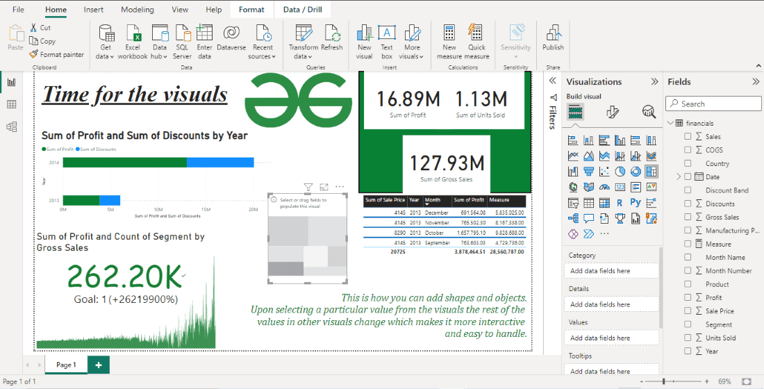Click the Quick measure button
764x389 pixels.
[x=476, y=42]
